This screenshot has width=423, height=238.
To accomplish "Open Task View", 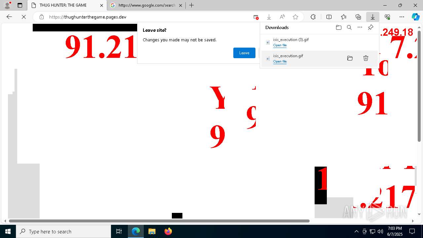I will 119,231.
